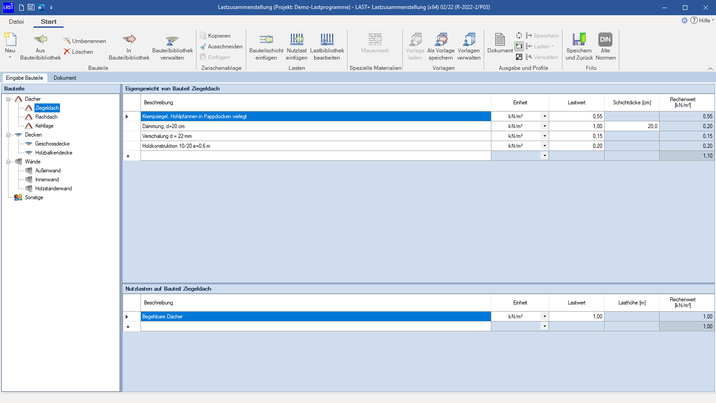Viewport: 716px width, 403px height.
Task: Open Vorlagen verwalten
Action: point(469,47)
